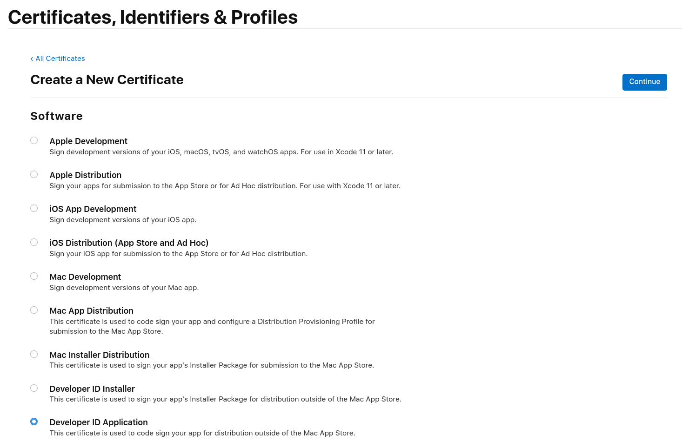This screenshot has width=682, height=448.
Task: Select iOS App Development certificate radio
Action: tap(34, 208)
